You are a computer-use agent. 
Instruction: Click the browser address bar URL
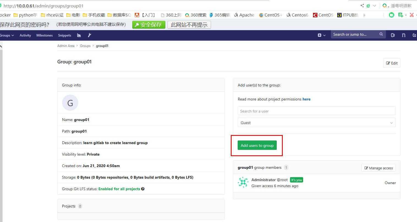click(x=43, y=6)
